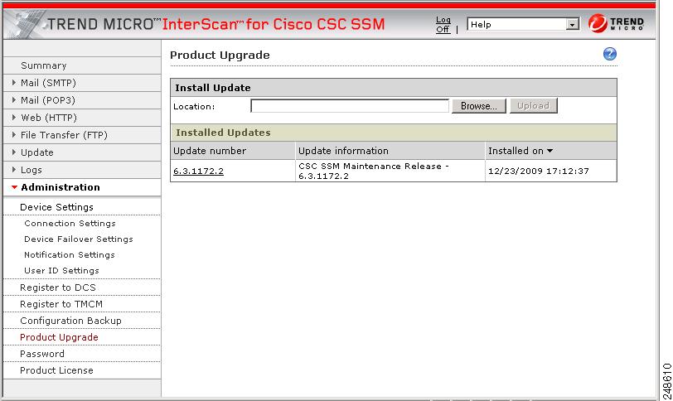This screenshot has width=673, height=401.
Task: Open Notification Settings
Action: (70, 254)
